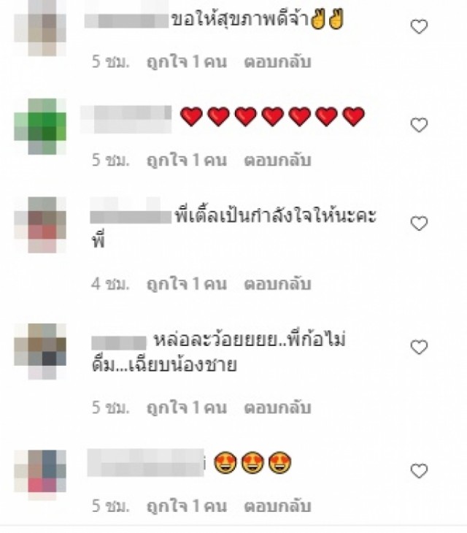Like the heart-eyes emoji comment

[x=419, y=471]
